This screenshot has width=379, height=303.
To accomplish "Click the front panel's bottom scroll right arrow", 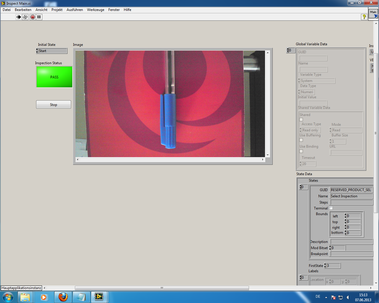I will tap(371, 288).
